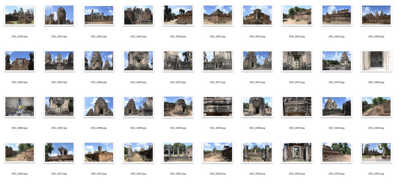415x196 pixels.
Task: Select thumbnail of DSC_5896.jpg
Action: click(257, 107)
